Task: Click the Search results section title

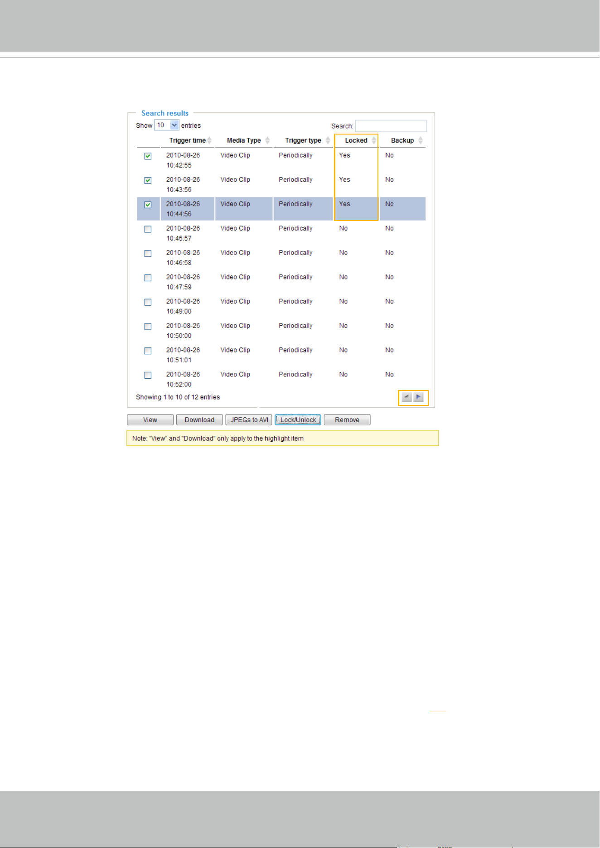Action: (x=165, y=113)
